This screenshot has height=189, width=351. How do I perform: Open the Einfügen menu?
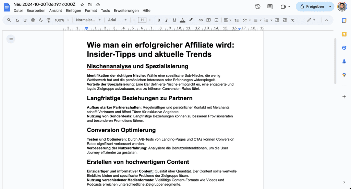click(73, 11)
